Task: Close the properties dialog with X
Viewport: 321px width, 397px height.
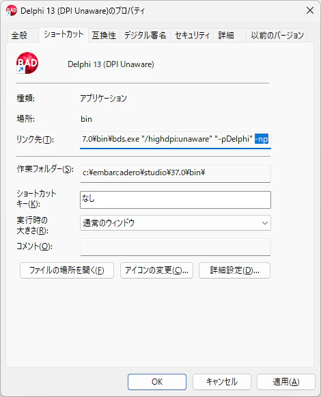Action: tap(310, 10)
